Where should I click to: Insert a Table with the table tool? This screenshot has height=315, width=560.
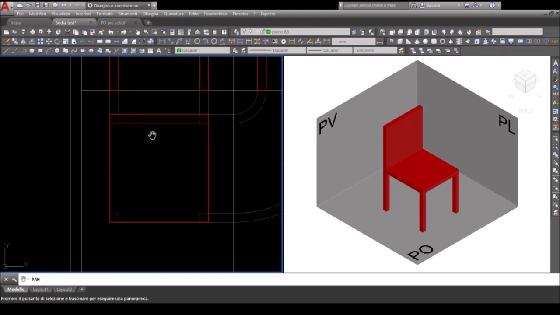pos(150,50)
